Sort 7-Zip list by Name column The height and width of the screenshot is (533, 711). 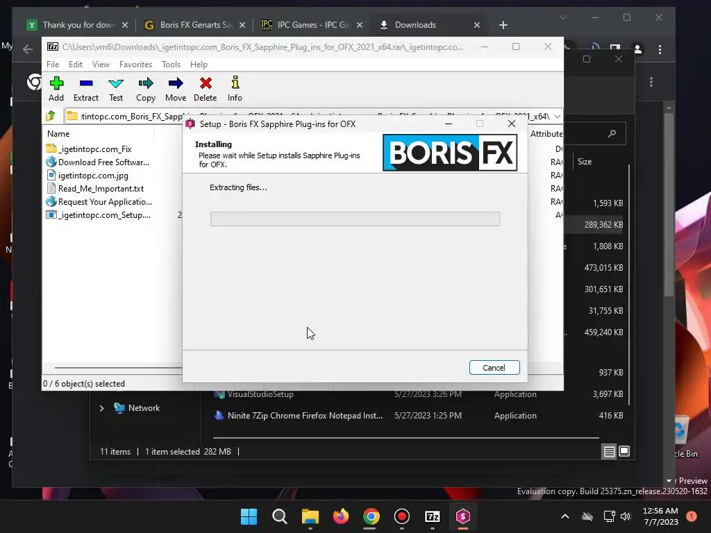click(x=58, y=134)
